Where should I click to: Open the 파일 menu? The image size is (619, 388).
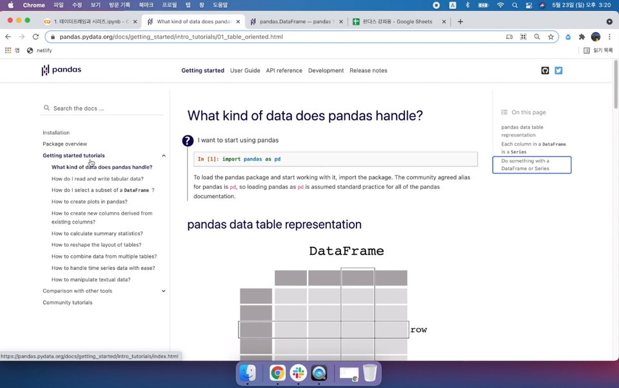(59, 5)
